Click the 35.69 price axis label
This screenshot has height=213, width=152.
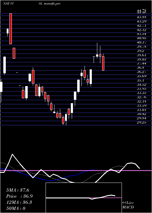tap(141, 76)
